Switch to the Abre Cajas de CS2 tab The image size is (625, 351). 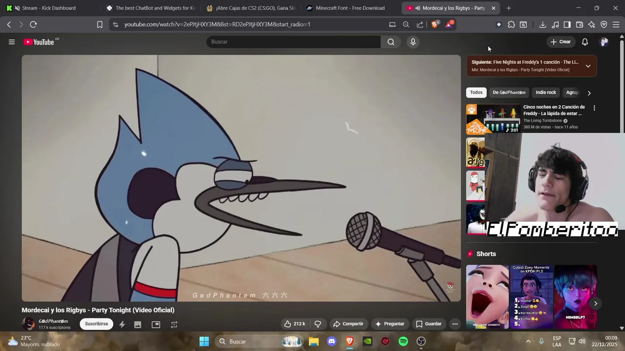pyautogui.click(x=251, y=8)
